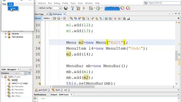The height and width of the screenshot is (102, 181).
Task: Open the File menu in the frame window
Action: point(5,4)
